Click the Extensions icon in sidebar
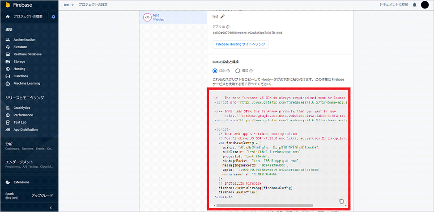Viewport: 434px width, 212px height. (x=8, y=182)
